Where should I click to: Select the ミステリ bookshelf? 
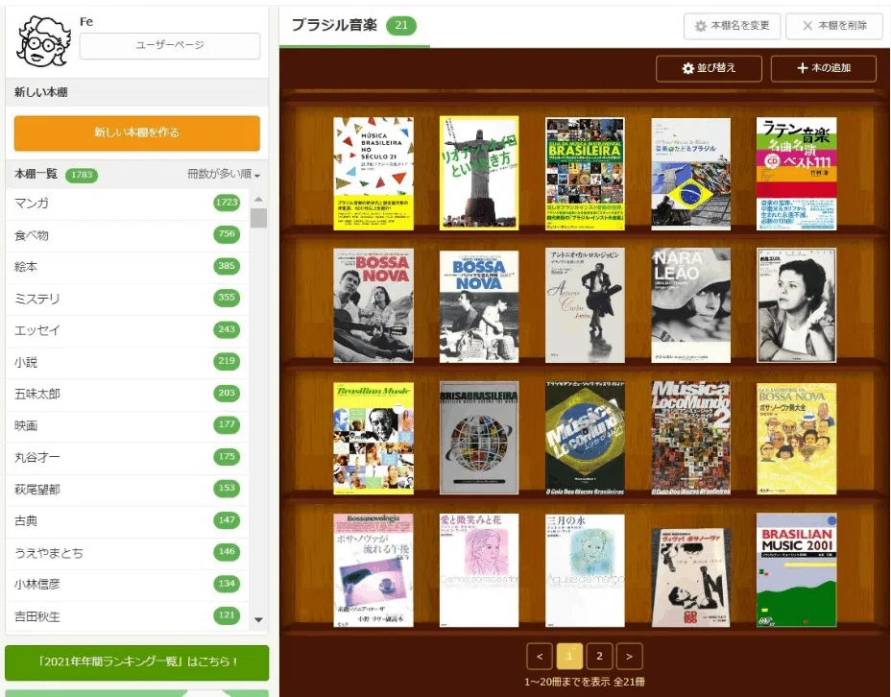pos(128,299)
